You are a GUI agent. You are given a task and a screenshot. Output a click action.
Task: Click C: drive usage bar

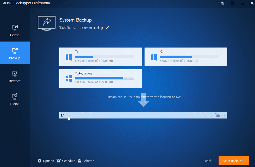tap(190, 57)
